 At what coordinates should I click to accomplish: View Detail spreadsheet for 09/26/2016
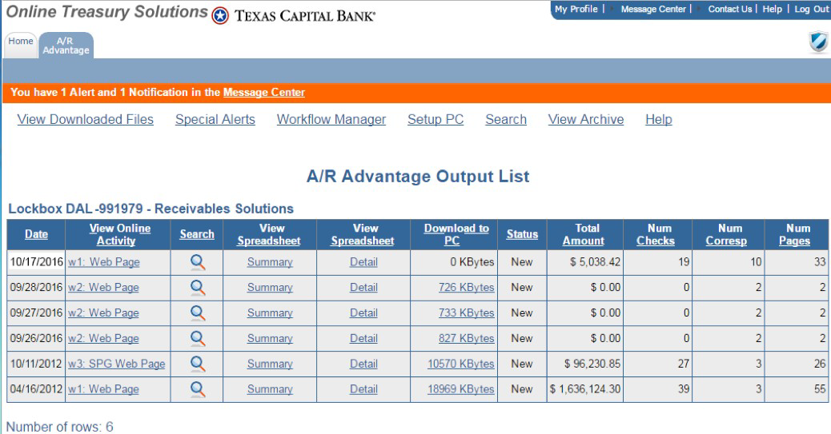pos(363,338)
